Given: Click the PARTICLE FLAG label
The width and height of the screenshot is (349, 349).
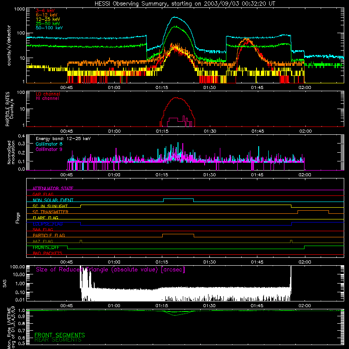Looking at the screenshot, I should pyautogui.click(x=49, y=235).
